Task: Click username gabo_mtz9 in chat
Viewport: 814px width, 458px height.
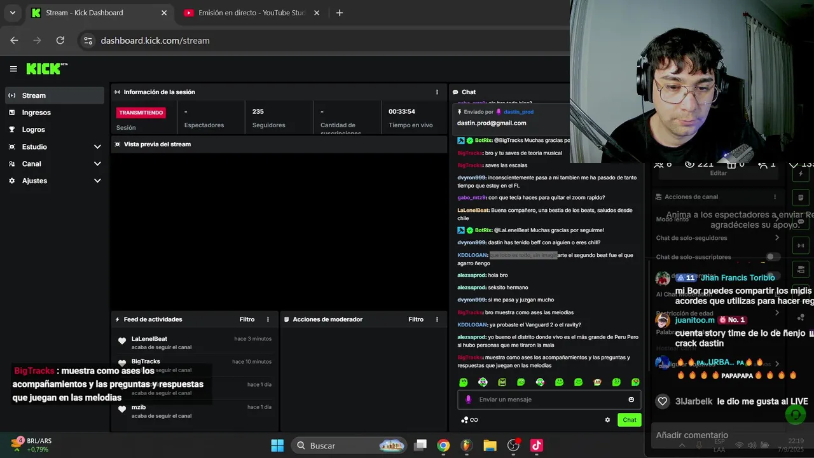Action: pyautogui.click(x=472, y=198)
